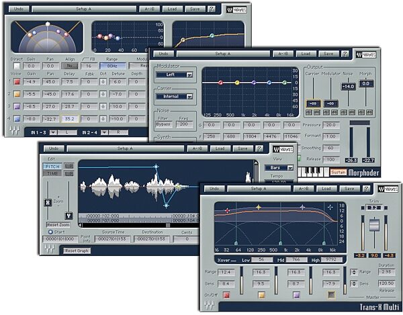Click the Reset Zoom button
This screenshot has width=403, height=315.
click(x=58, y=225)
